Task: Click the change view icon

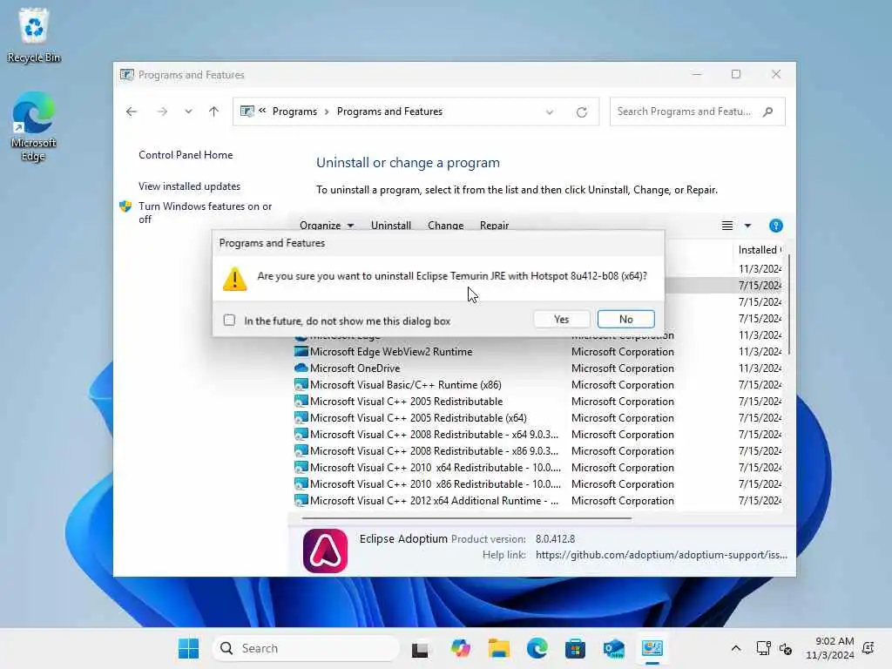Action: 727,226
